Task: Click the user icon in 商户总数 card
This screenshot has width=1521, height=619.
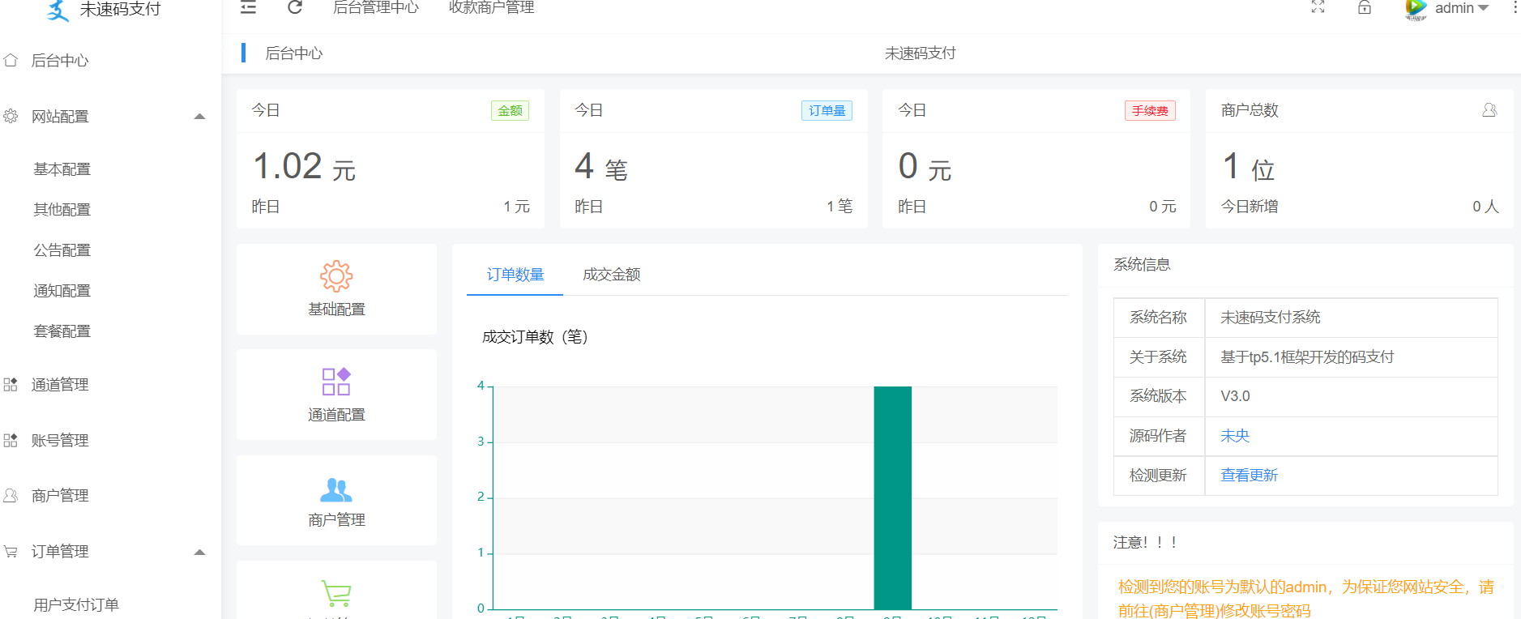Action: coord(1489,109)
